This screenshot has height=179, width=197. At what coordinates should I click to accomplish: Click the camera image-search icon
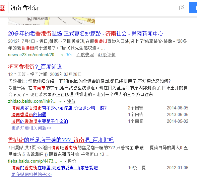coord(182,7)
